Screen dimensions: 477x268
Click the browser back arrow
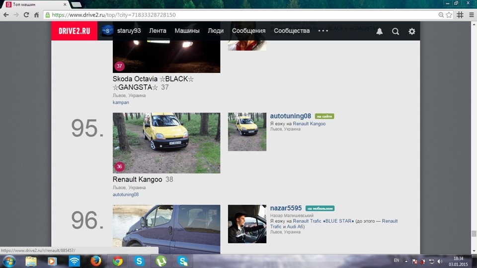click(6, 14)
